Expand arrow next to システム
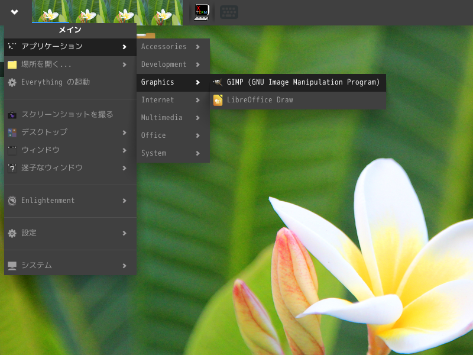The height and width of the screenshot is (355, 473). [x=124, y=266]
